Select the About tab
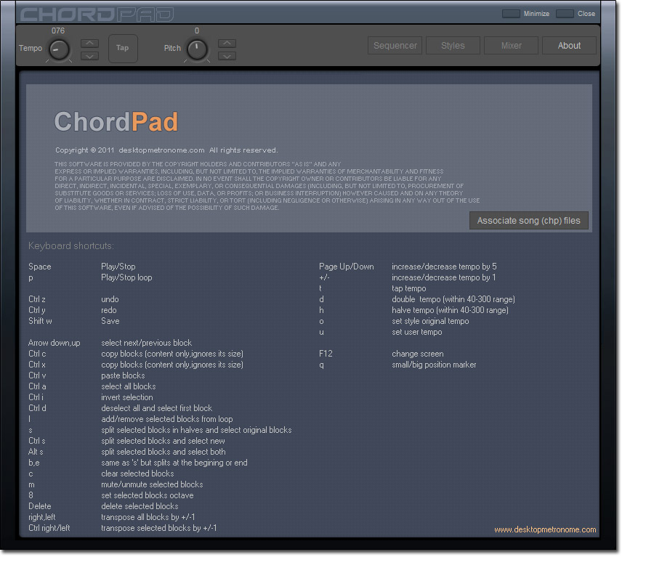The image size is (654, 581). (569, 46)
